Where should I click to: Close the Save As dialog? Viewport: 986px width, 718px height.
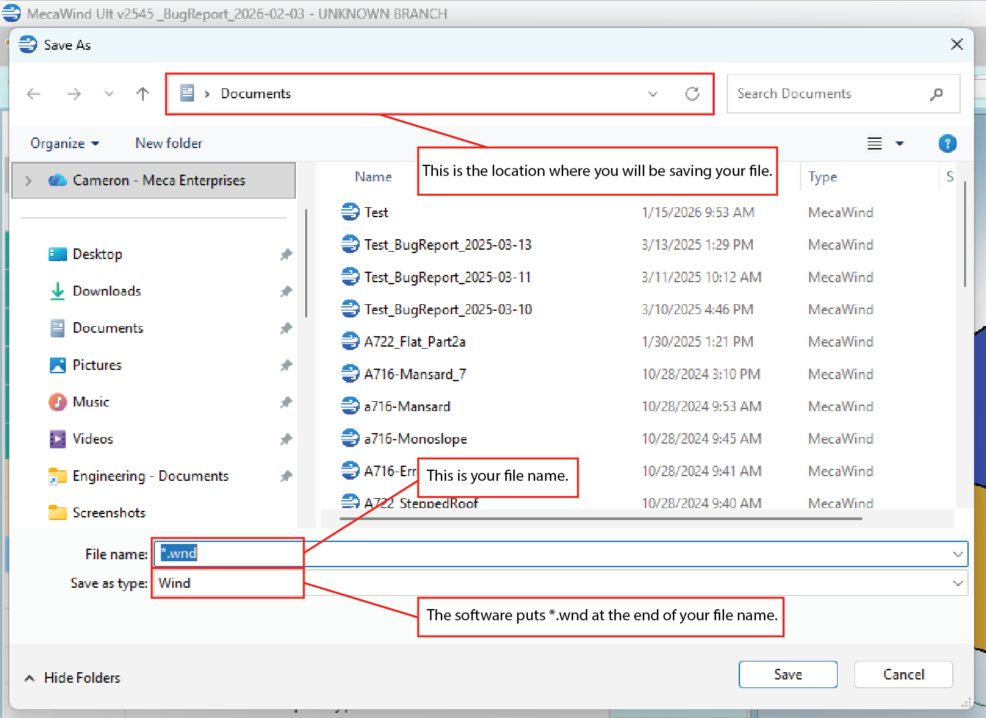pyautogui.click(x=957, y=45)
